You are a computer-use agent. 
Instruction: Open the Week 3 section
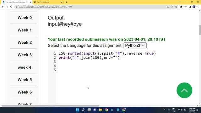pyautogui.click(x=24, y=55)
